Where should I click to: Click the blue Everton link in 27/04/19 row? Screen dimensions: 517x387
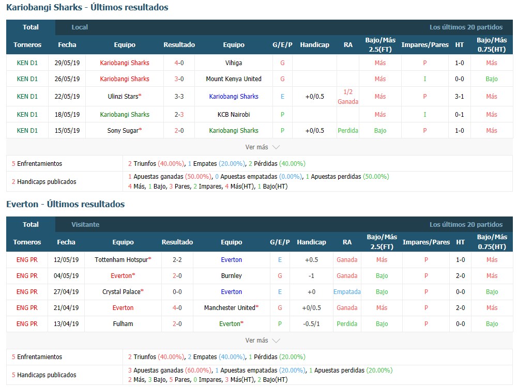232,292
